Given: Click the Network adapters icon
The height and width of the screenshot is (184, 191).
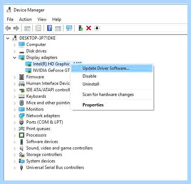Looking at the screenshot, I should point(22,116).
